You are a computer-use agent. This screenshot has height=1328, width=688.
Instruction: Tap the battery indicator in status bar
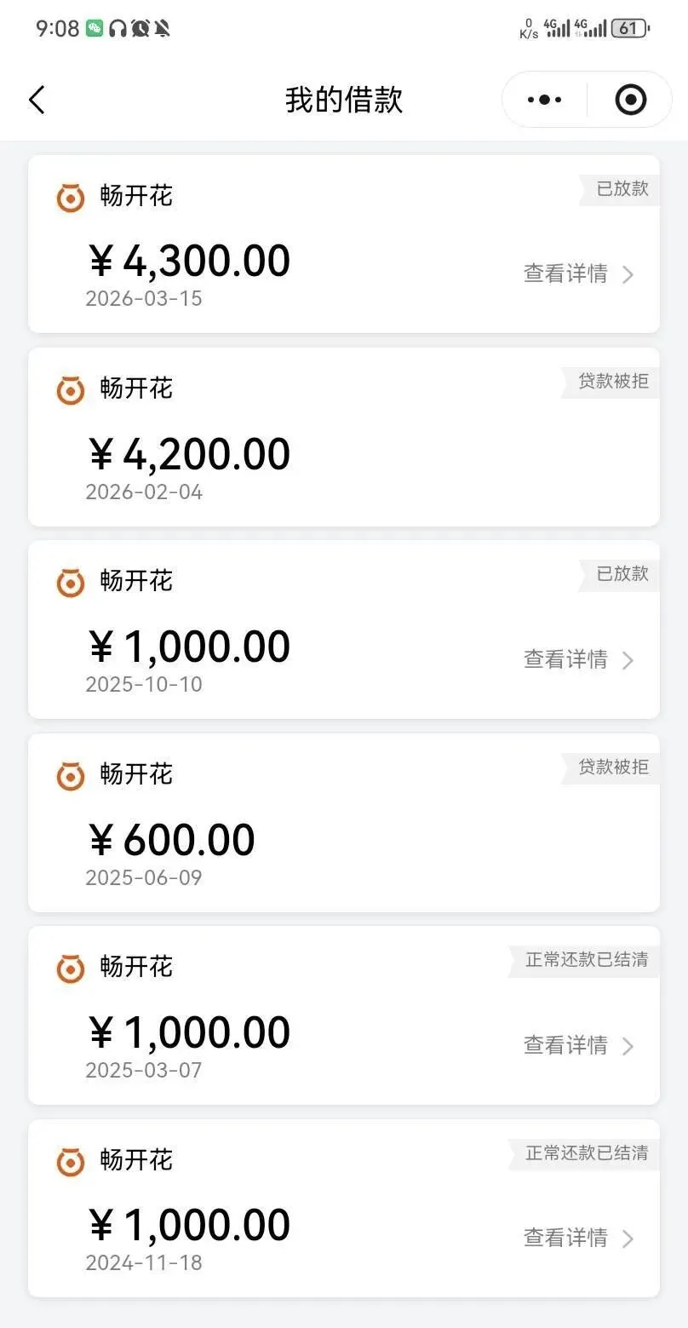(629, 28)
